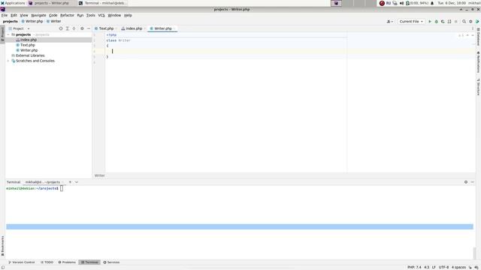Screen dimensions: 481x270
Task: Hide the Project tool window
Action: pos(89,28)
